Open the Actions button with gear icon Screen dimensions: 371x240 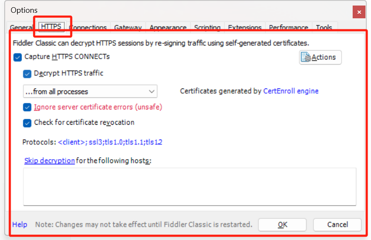tap(320, 57)
